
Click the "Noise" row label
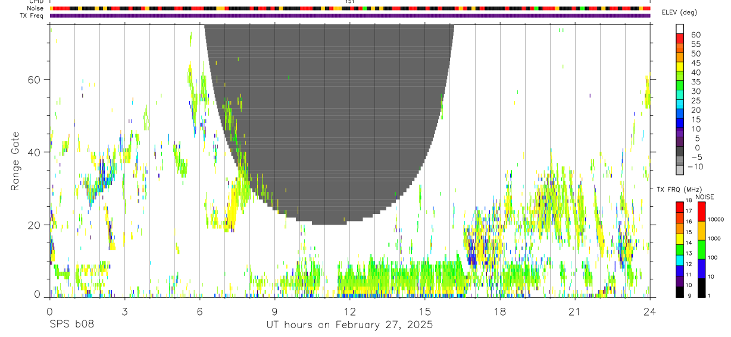[35, 9]
